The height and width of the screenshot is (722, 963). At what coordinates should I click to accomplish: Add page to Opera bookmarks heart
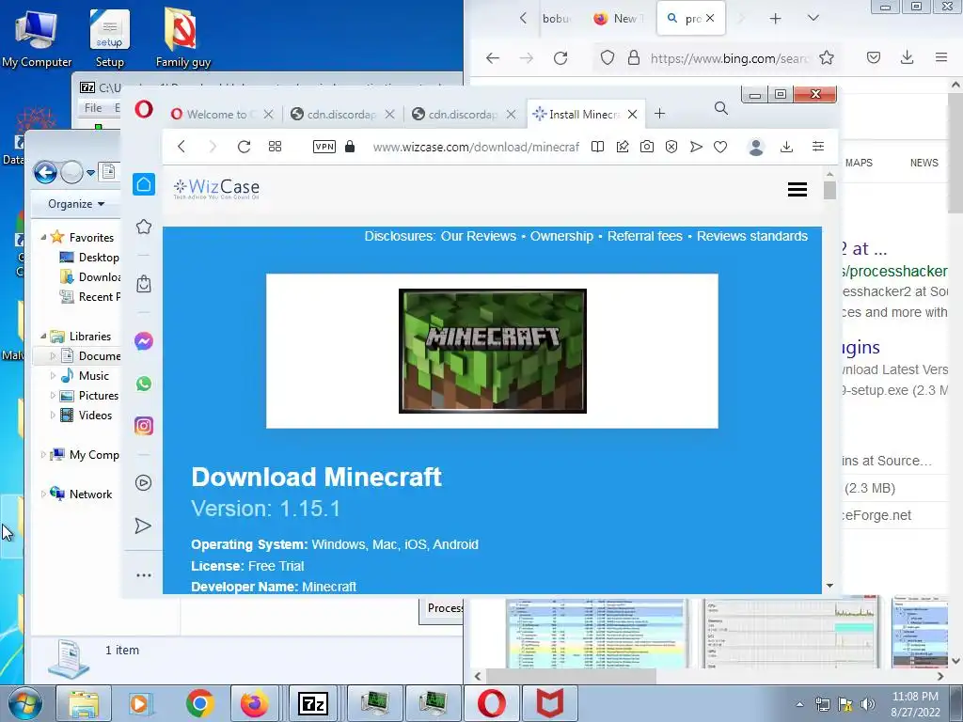(720, 147)
